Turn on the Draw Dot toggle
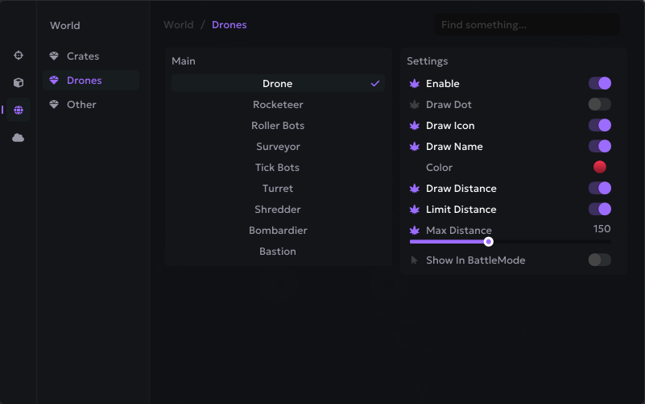Viewport: 645px width, 404px height. [599, 105]
